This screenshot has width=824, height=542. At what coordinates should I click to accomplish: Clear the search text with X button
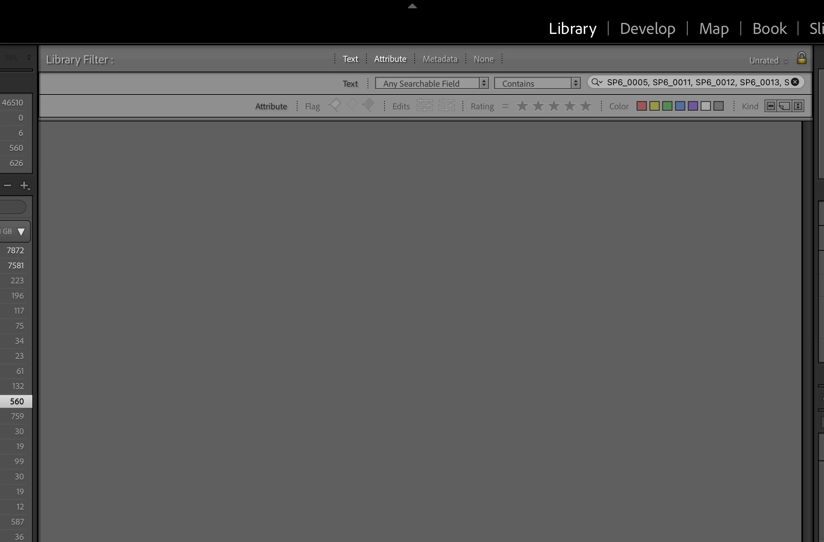point(795,82)
